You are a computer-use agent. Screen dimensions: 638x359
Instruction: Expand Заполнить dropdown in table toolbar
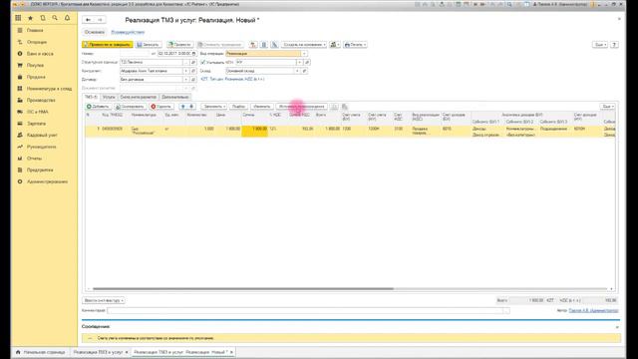point(214,107)
